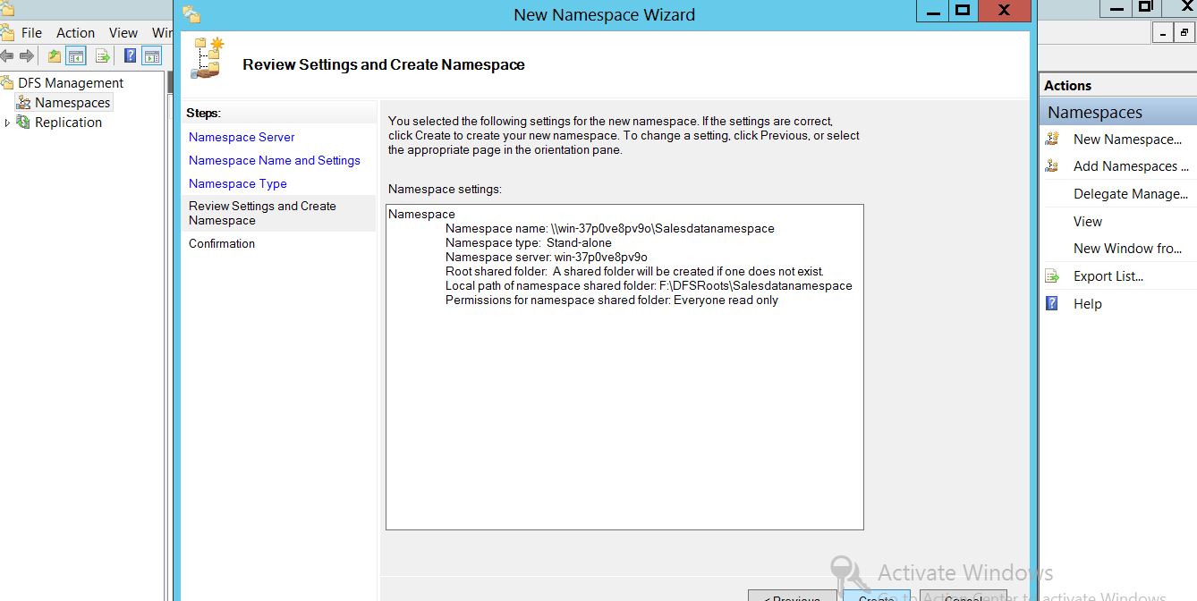Click Add Namespaces action

tap(1130, 166)
